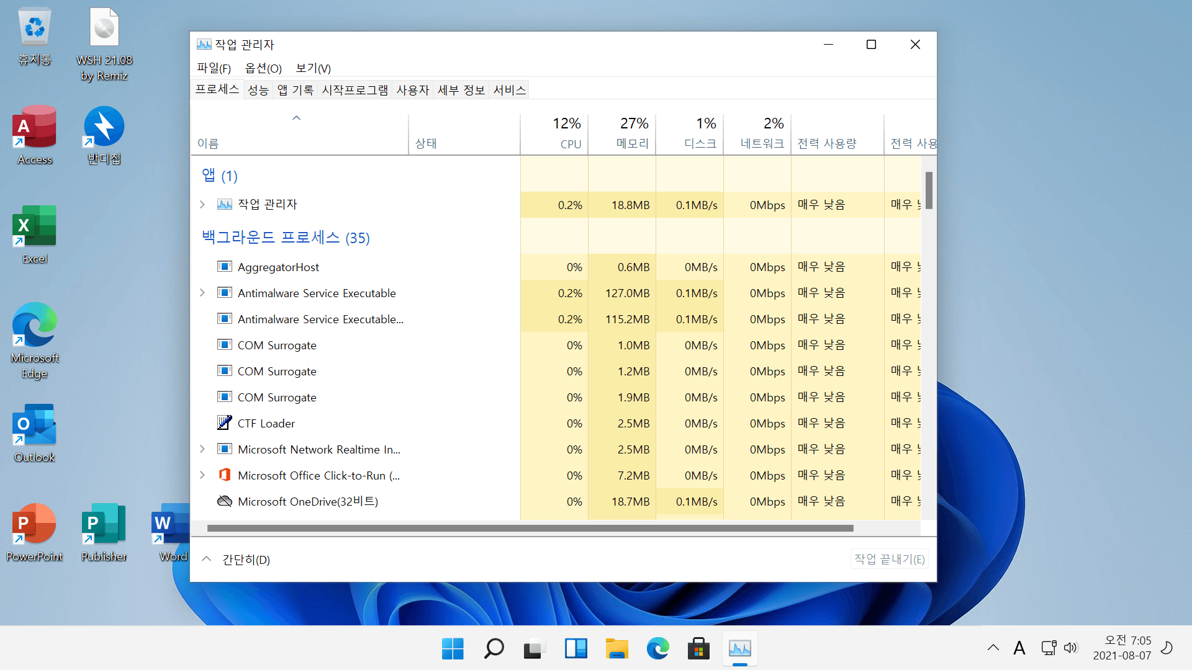The height and width of the screenshot is (670, 1192).
Task: Select the PowerPoint desktop shortcut
Action: [35, 532]
